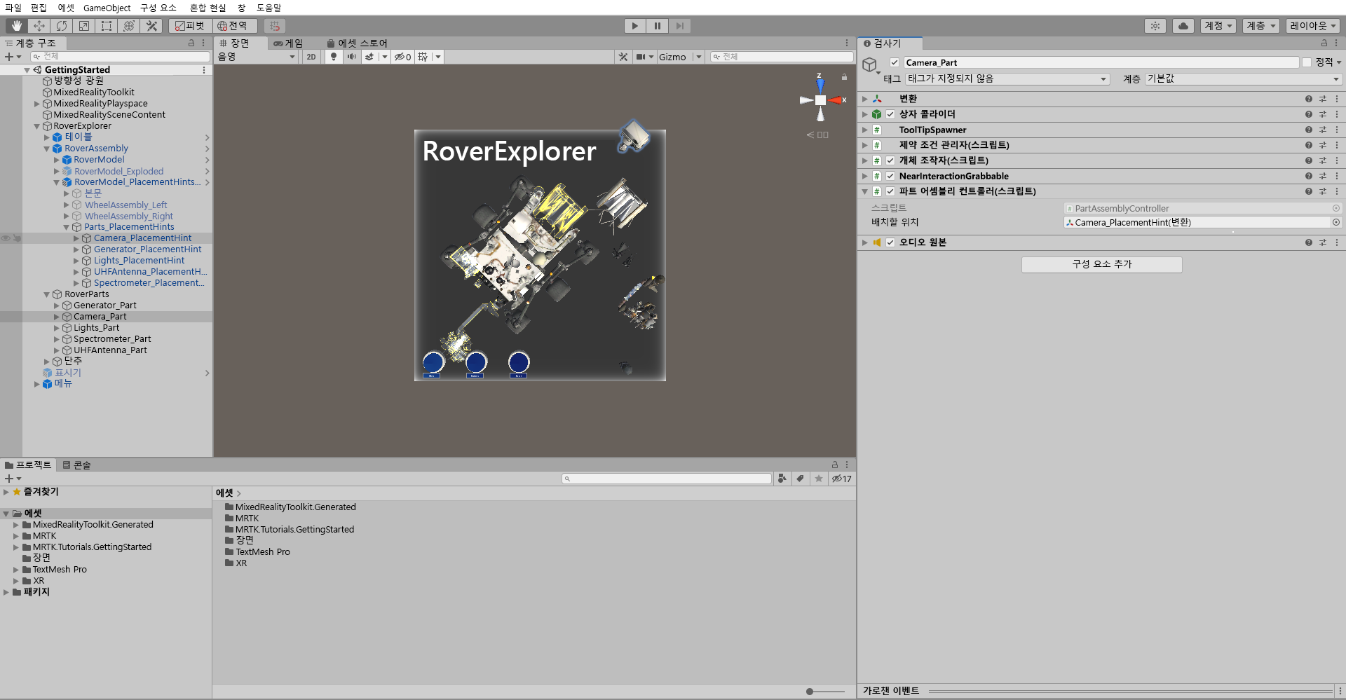Image resolution: width=1346 pixels, height=700 pixels.
Task: Switch to the 콘솔 tab
Action: coord(79,464)
